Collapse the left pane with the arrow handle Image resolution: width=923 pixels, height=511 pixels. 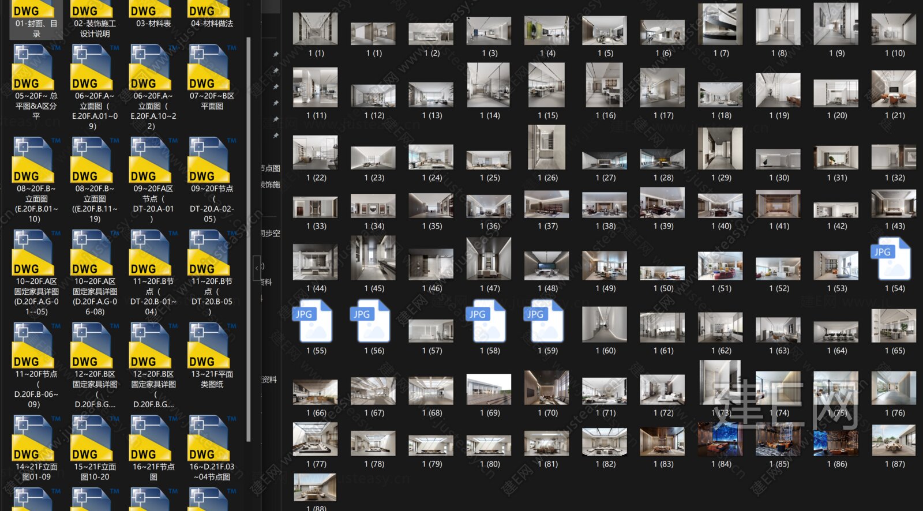(256, 268)
